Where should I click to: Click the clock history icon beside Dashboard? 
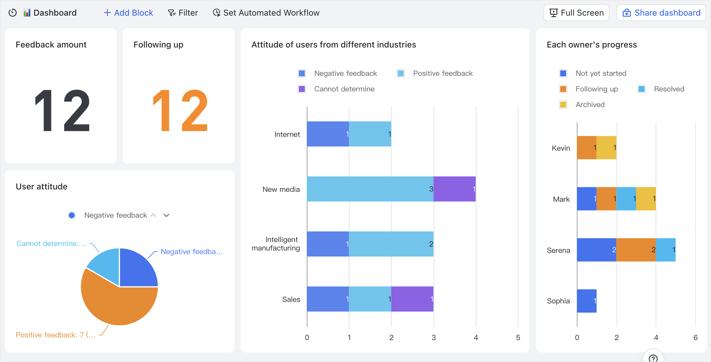pos(13,13)
